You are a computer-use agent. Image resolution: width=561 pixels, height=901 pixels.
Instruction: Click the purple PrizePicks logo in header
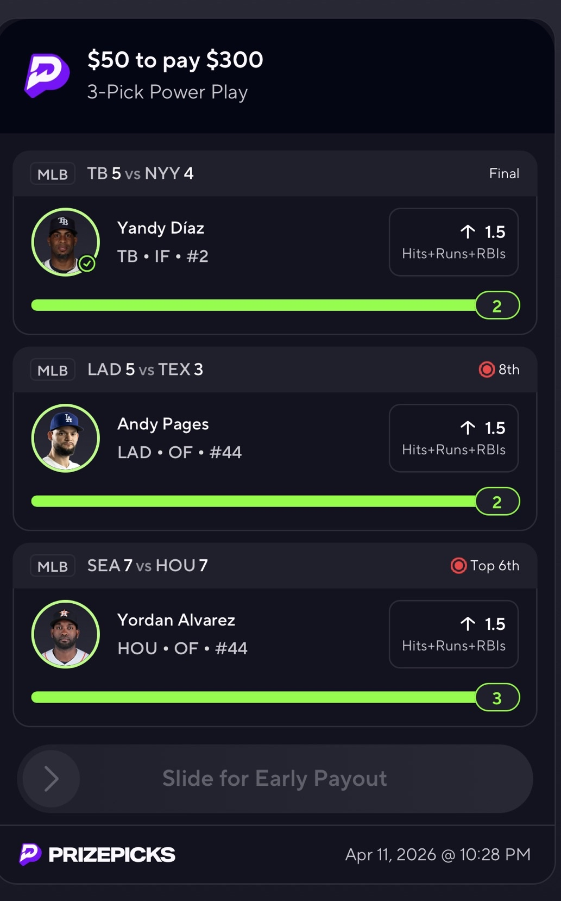(47, 76)
